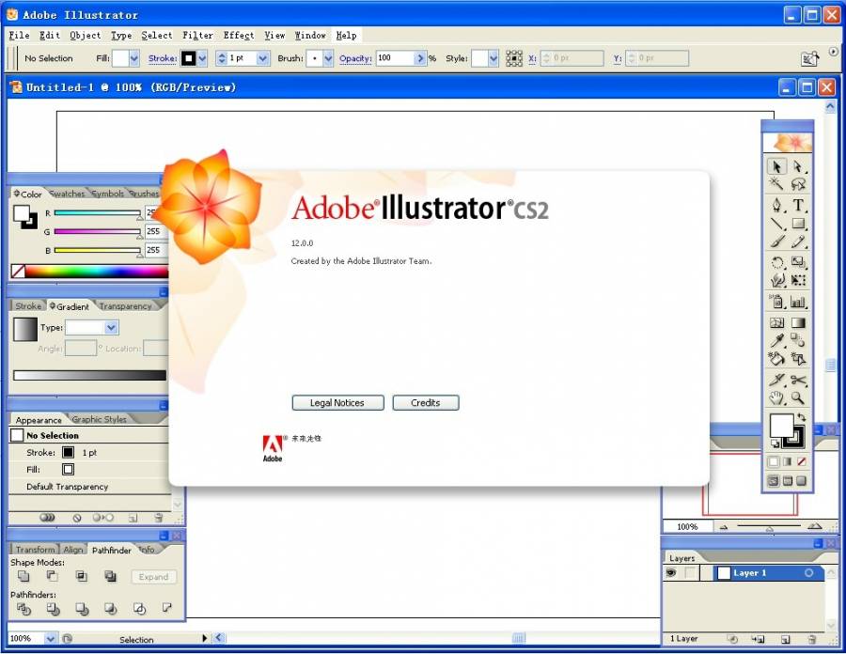Select the Pen tool
Screen dimensions: 846x654
(x=777, y=205)
